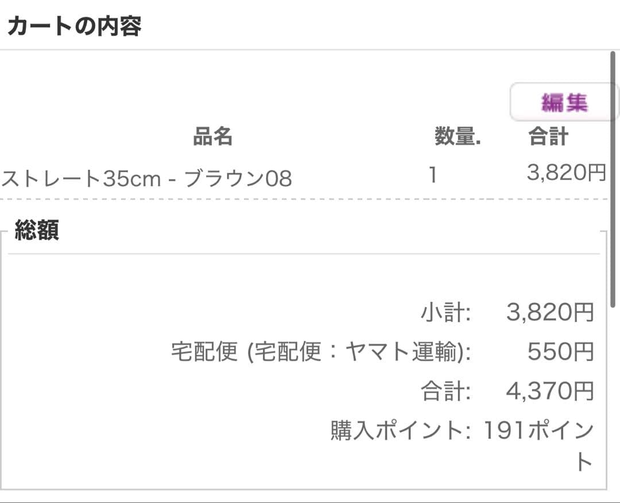
Task: Click the 宅配便 shipping method label
Action: point(204,352)
